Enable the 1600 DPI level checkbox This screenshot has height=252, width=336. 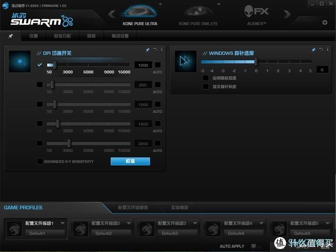click(40, 124)
